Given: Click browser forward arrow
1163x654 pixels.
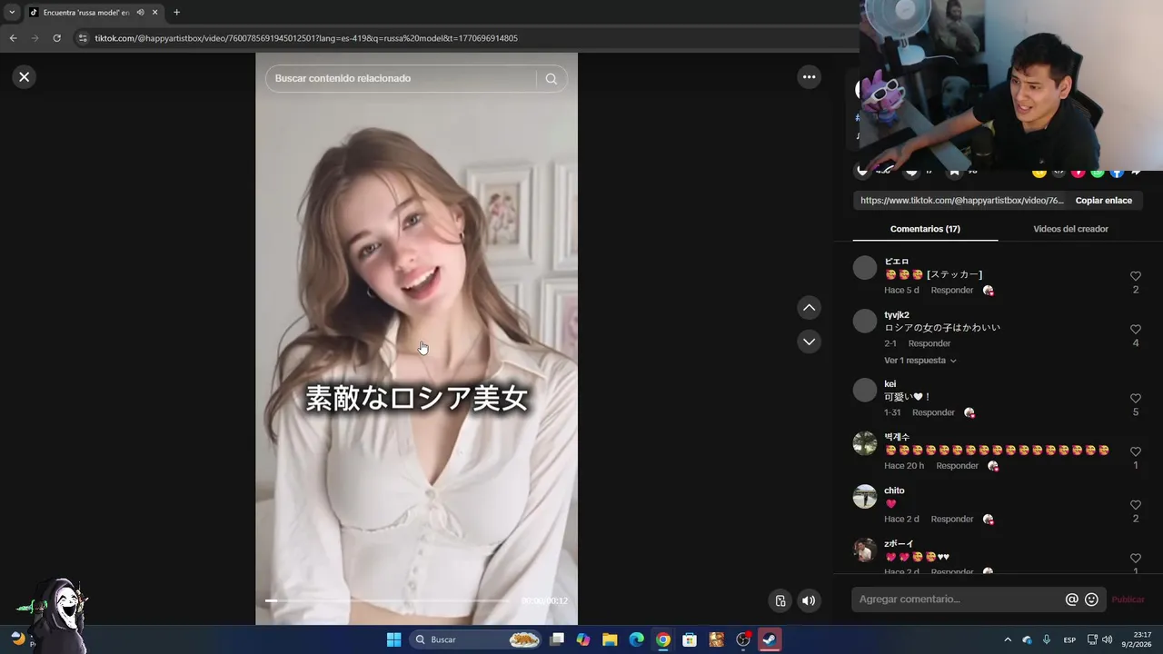Looking at the screenshot, I should coord(35,38).
